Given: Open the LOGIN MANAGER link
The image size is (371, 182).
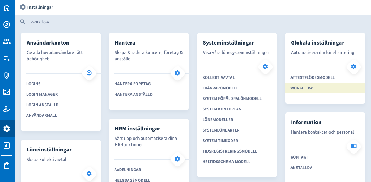Looking at the screenshot, I should click(42, 94).
